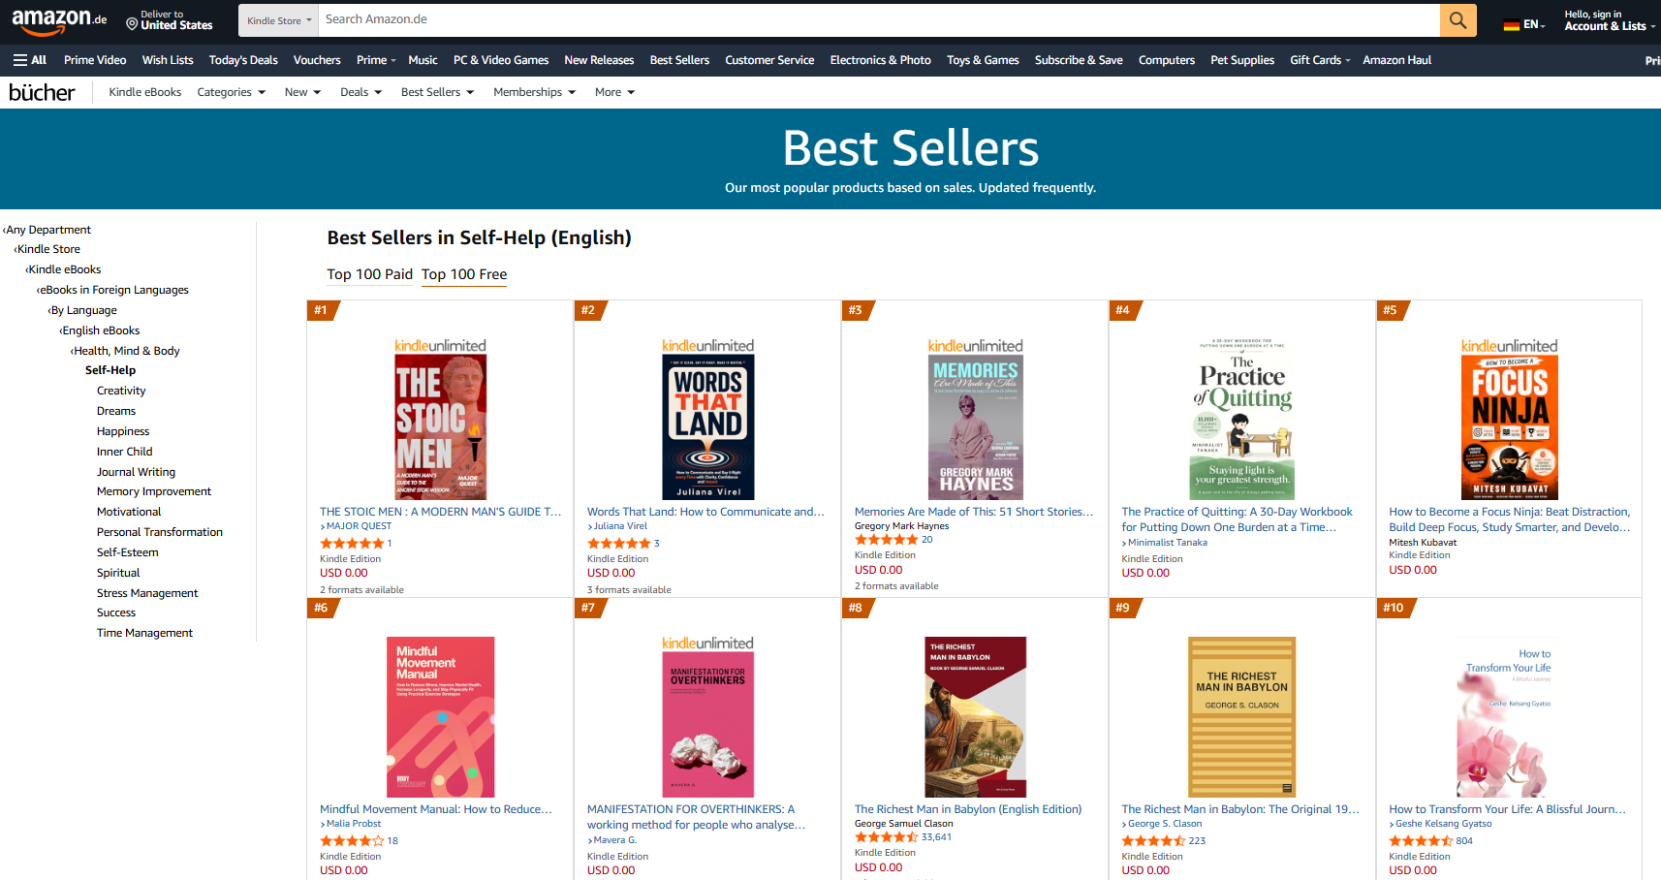Open Account & Lists menu
Image resolution: width=1661 pixels, height=880 pixels.
pyautogui.click(x=1609, y=20)
